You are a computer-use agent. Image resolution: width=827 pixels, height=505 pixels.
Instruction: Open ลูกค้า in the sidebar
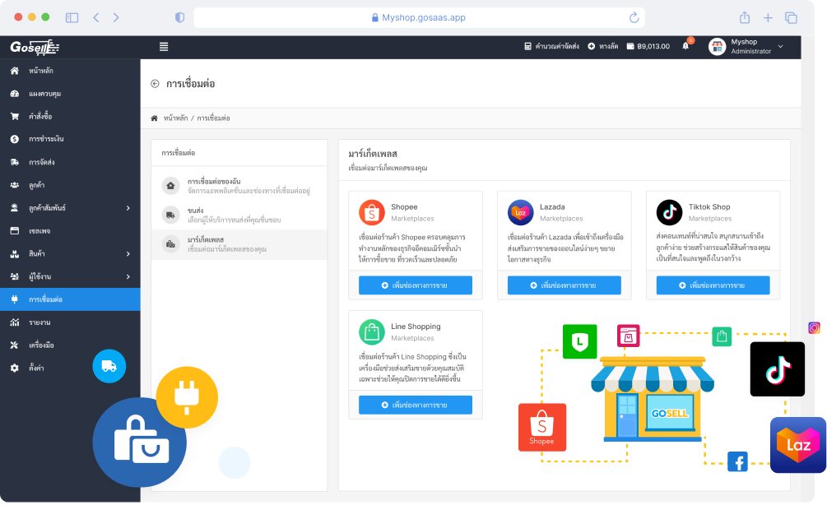(70, 185)
